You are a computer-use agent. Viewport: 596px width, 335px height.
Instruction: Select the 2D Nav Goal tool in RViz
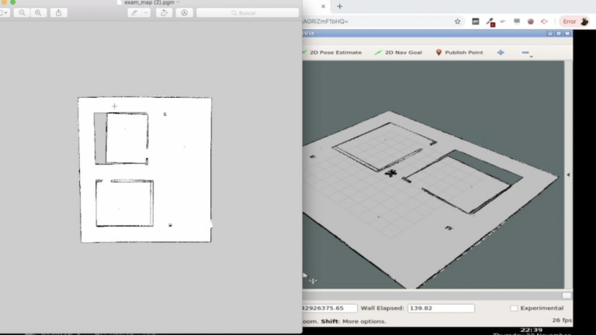point(398,53)
